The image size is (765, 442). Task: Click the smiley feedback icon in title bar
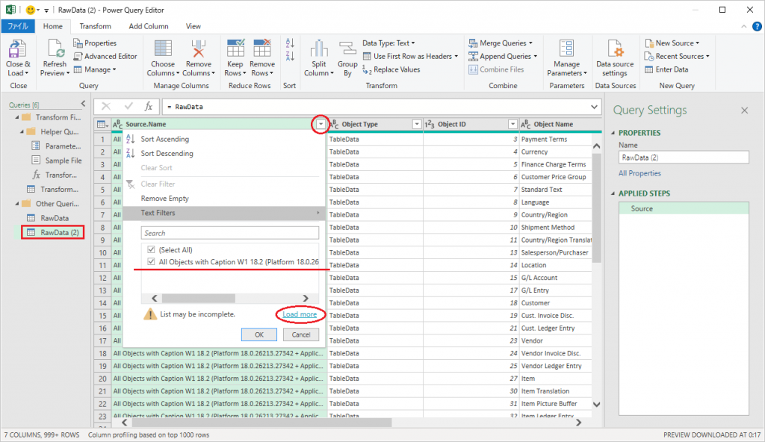coord(30,10)
